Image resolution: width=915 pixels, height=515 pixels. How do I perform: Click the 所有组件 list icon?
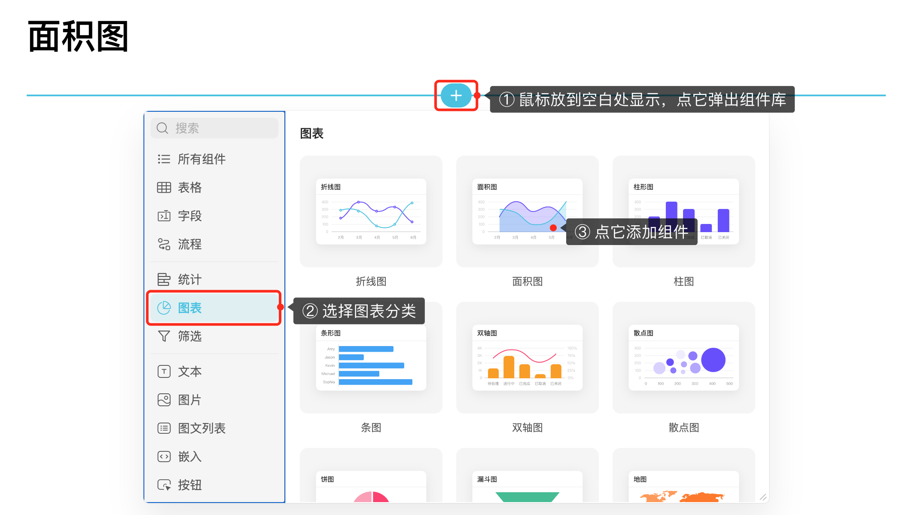click(x=164, y=159)
